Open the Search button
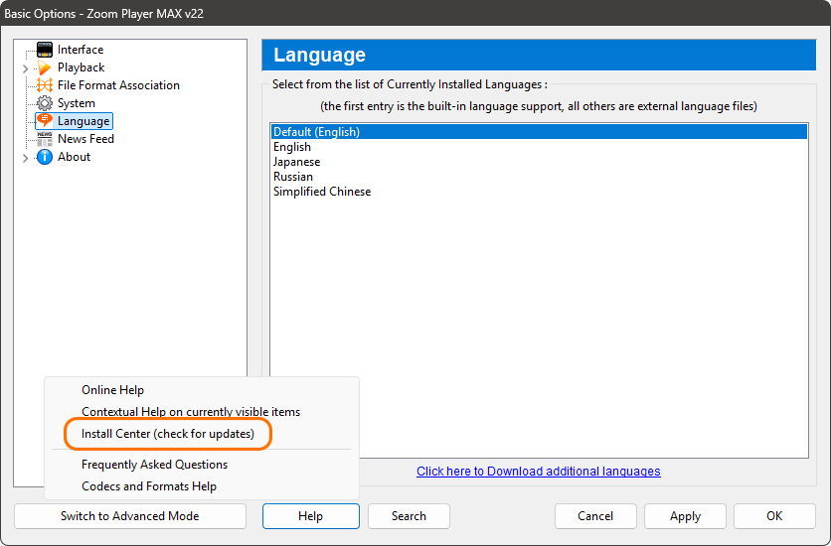The height and width of the screenshot is (546, 831). click(x=409, y=516)
